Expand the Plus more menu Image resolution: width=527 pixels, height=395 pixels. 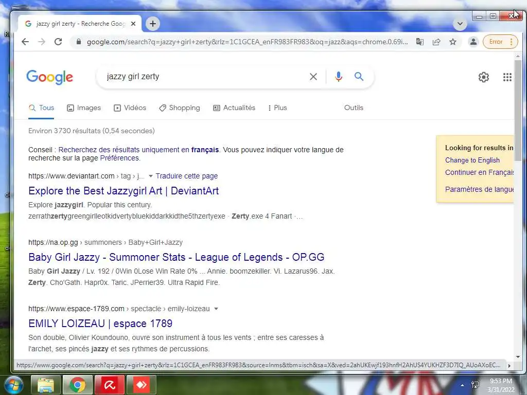tap(277, 108)
